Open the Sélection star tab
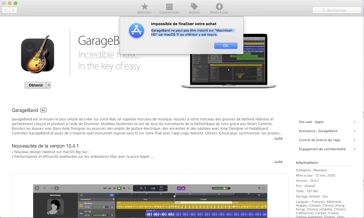 [x=144, y=8]
